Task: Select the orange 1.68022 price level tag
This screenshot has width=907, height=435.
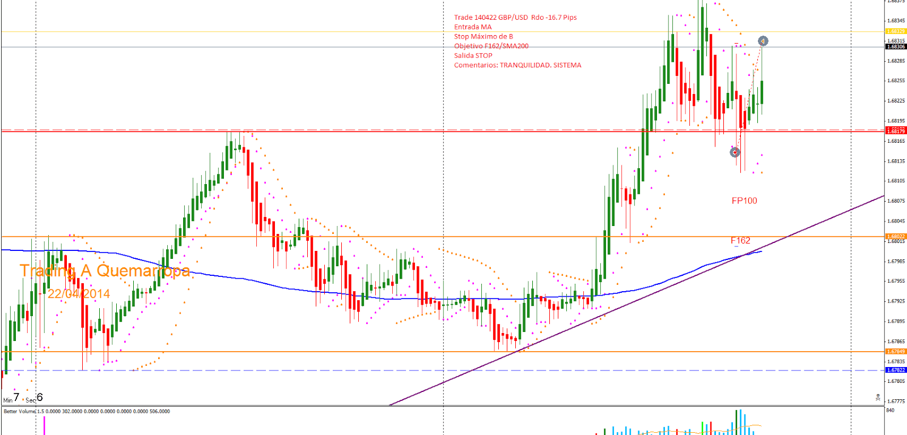Action: coord(896,236)
